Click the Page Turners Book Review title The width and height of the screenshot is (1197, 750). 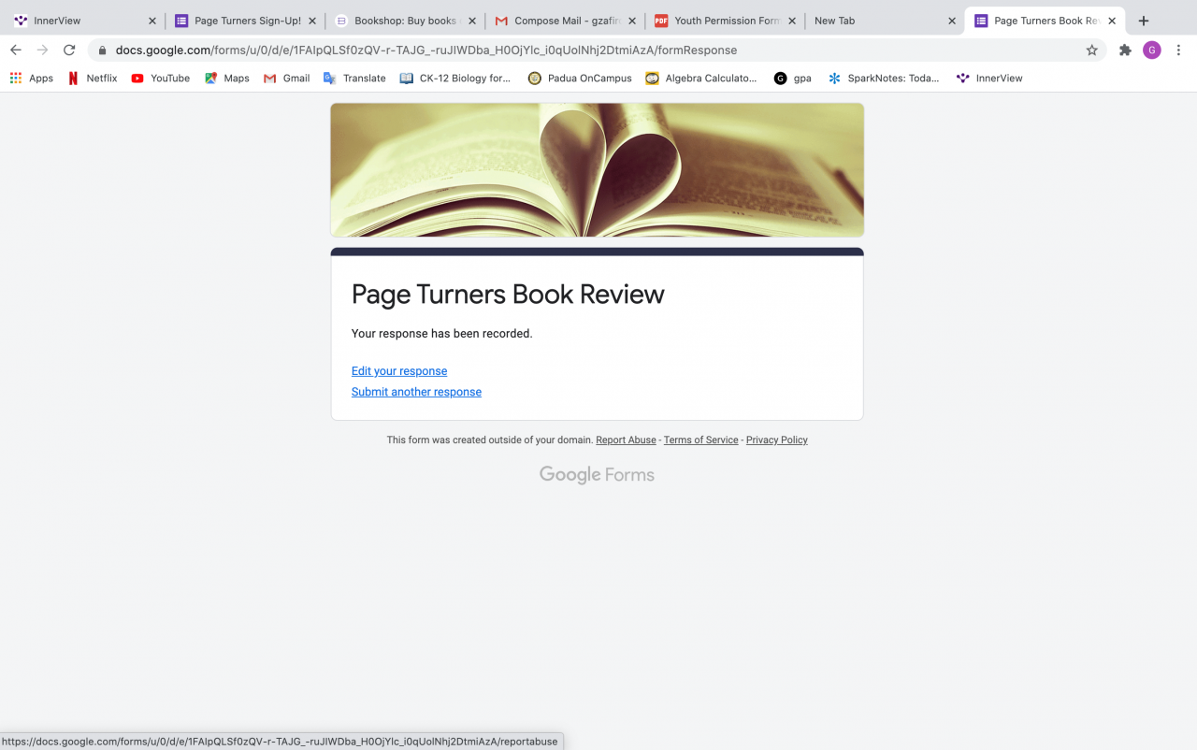508,295
